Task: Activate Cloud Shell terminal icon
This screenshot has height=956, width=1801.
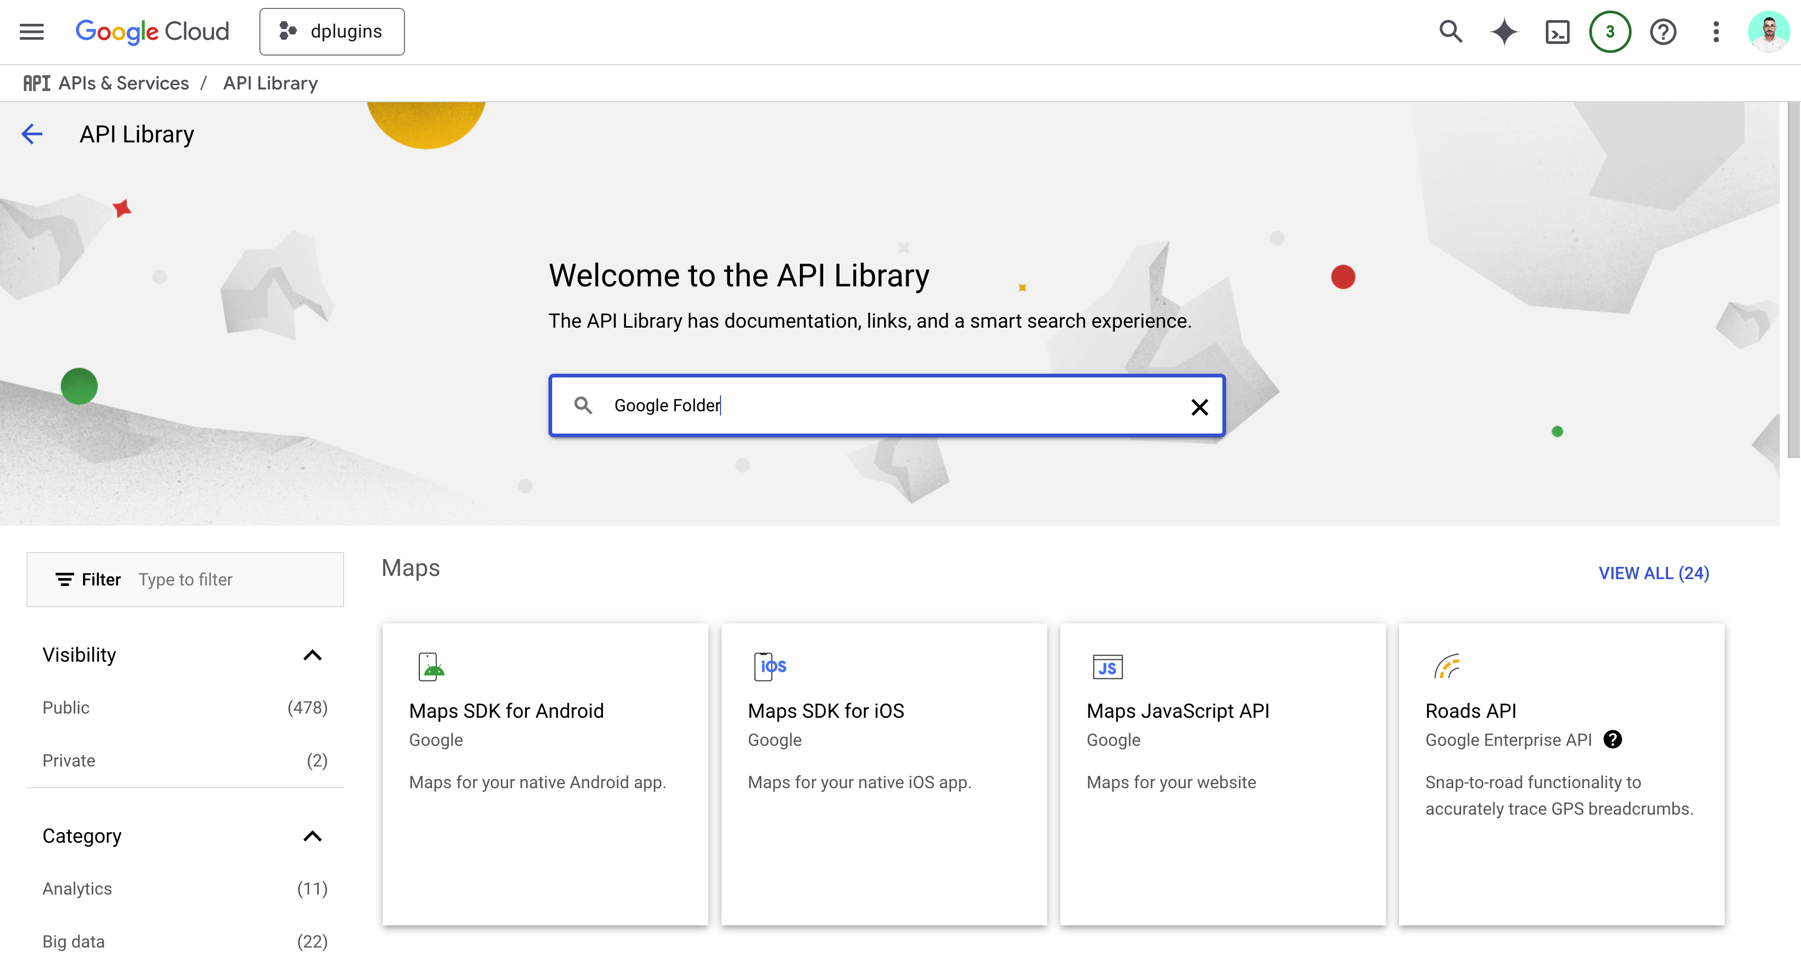Action: coord(1557,32)
